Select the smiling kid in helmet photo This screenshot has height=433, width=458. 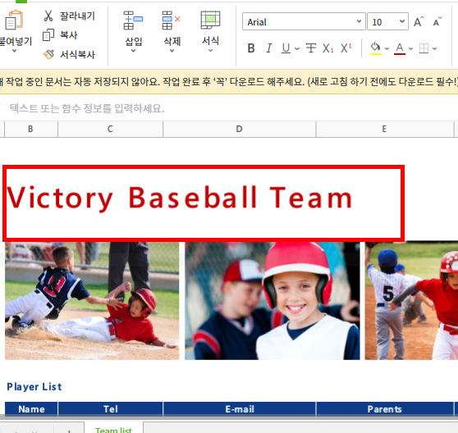[273, 301]
